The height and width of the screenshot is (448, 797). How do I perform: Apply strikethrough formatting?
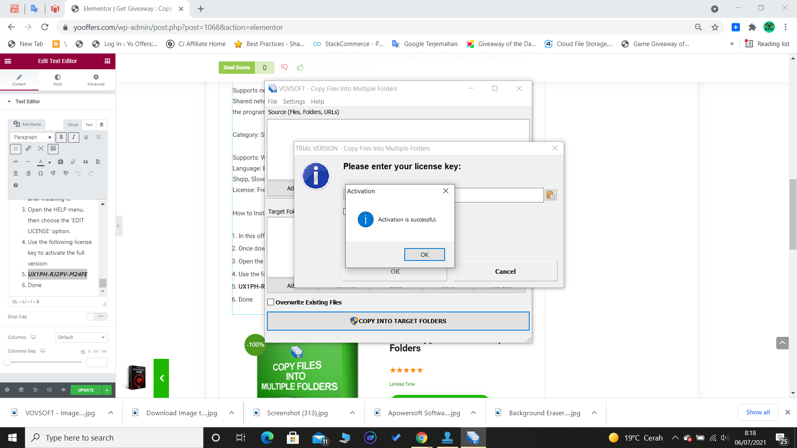[16, 162]
